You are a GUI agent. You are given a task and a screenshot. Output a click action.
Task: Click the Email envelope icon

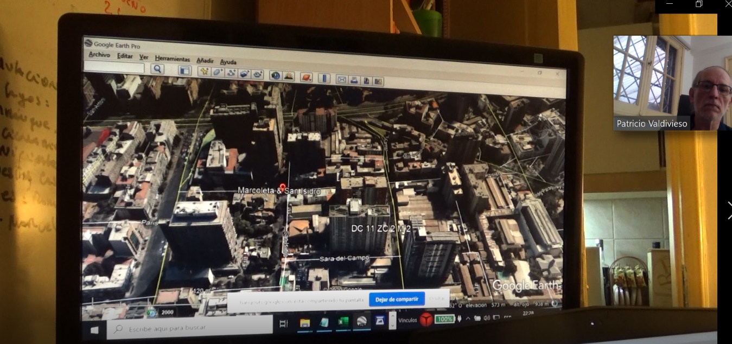pos(342,79)
